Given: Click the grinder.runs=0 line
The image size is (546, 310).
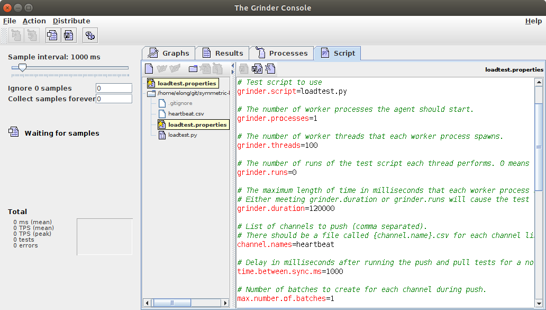Looking at the screenshot, I should [x=267, y=173].
